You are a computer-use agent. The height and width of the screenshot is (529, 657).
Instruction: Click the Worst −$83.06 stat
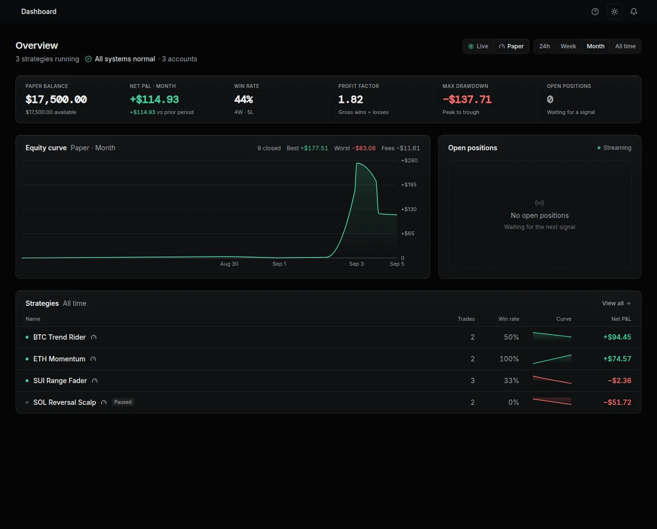[x=355, y=148]
